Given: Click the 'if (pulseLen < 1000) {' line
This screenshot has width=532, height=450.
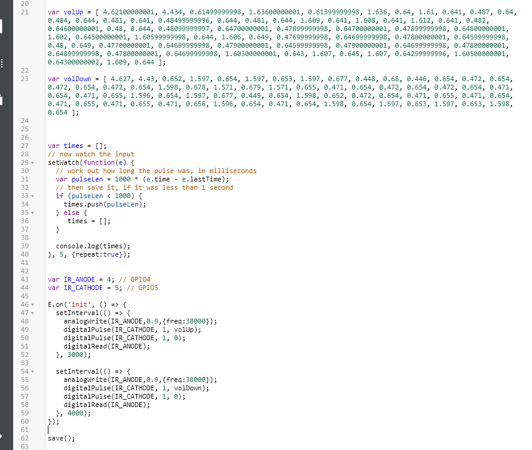Looking at the screenshot, I should 99,196.
